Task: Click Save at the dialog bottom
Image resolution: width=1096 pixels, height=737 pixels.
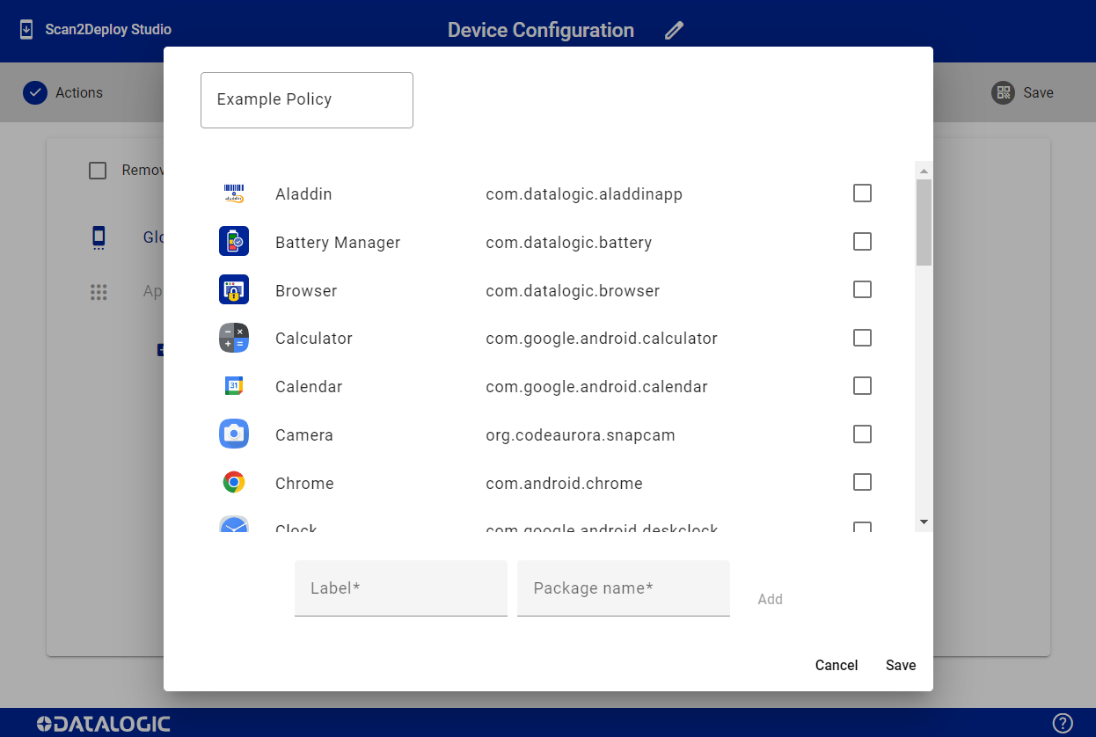Action: click(901, 666)
